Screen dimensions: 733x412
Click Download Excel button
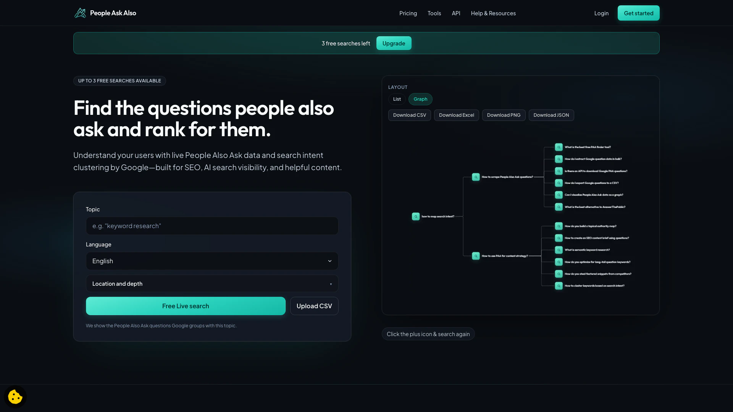pos(456,115)
